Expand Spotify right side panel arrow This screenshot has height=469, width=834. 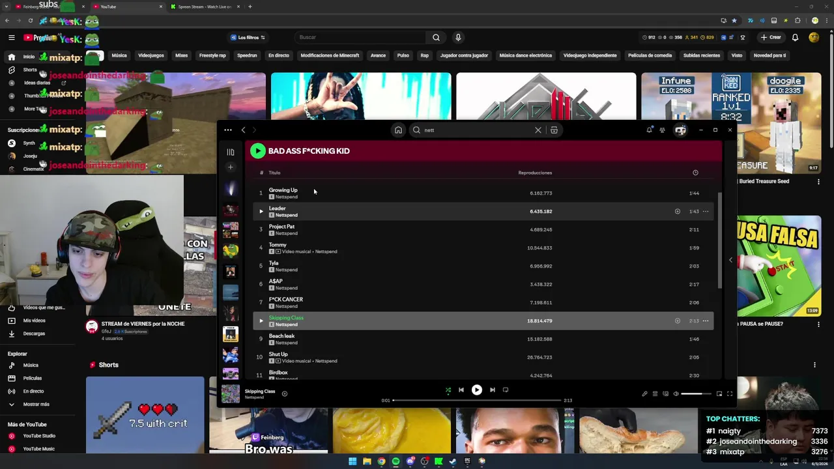730,260
